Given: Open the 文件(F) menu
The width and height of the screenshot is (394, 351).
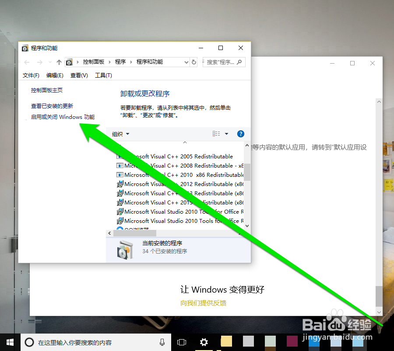Looking at the screenshot, I should (x=31, y=75).
